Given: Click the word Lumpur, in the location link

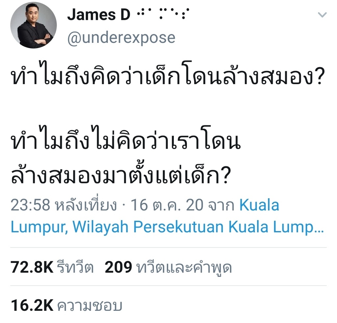Looking at the screenshot, I should (x=39, y=227).
